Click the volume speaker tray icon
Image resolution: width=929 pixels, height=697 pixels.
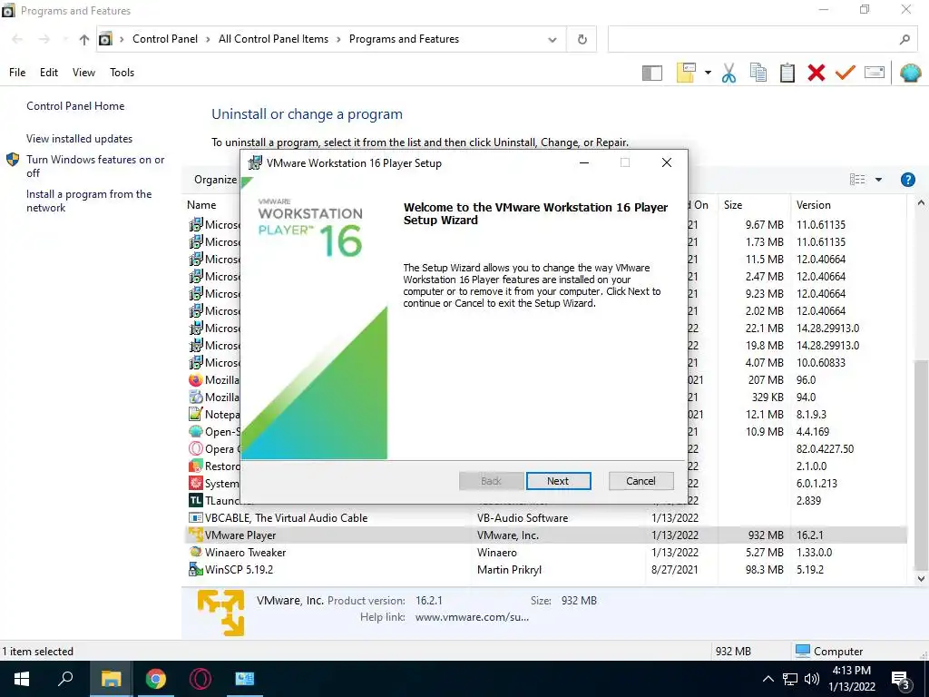[x=812, y=679]
